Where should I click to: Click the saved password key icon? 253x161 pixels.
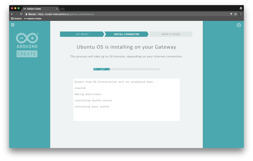pos(231,14)
